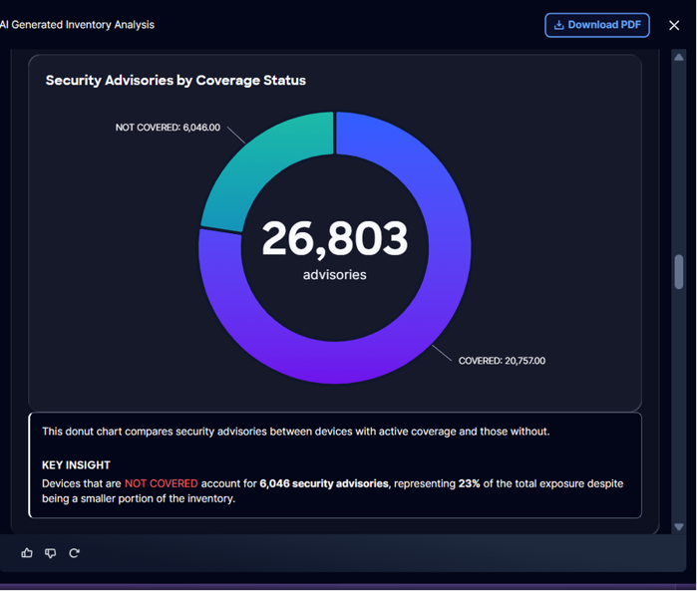Click the regenerate response icon

coord(74,553)
